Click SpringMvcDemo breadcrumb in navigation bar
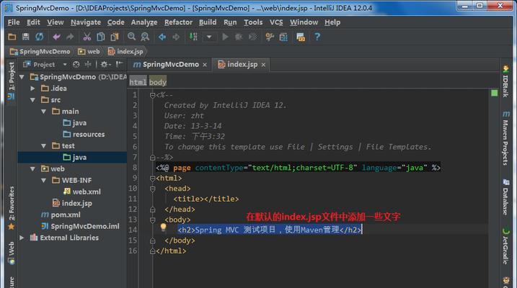This screenshot has height=288, width=517. pyautogui.click(x=40, y=51)
